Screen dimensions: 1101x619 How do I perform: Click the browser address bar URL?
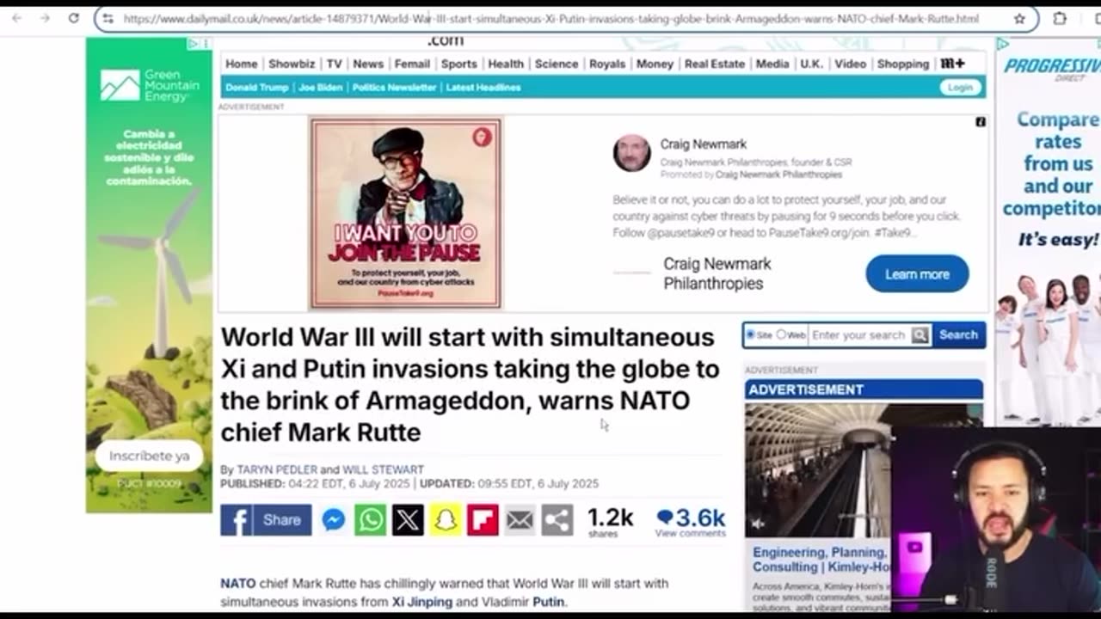pyautogui.click(x=550, y=18)
